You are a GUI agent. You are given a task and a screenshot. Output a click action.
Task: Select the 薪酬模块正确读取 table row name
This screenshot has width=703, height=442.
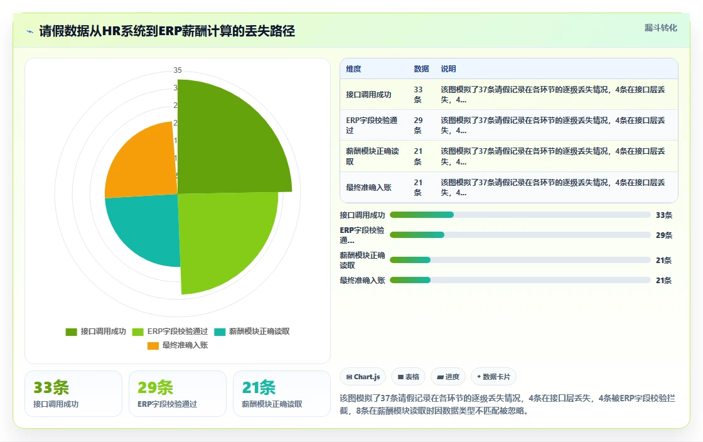372,156
